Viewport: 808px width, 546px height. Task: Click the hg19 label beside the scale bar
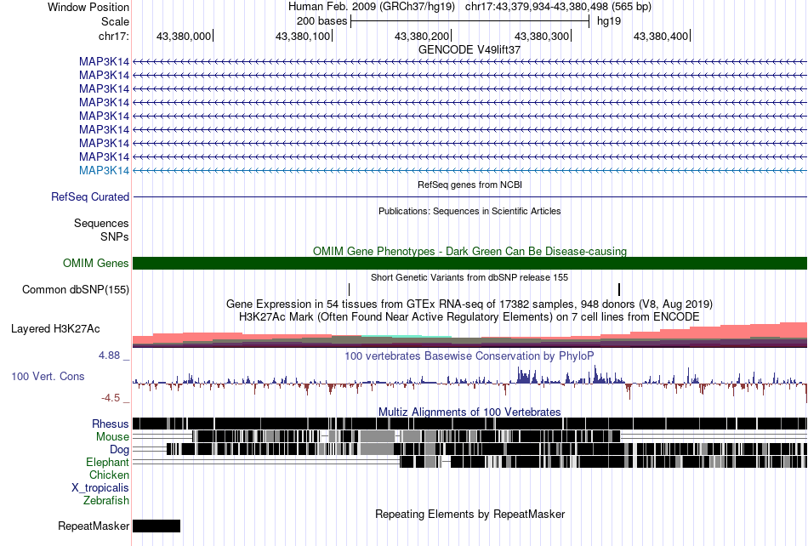click(x=609, y=21)
